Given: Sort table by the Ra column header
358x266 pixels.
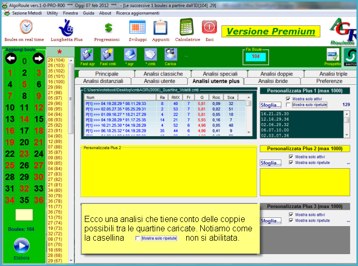Looking at the screenshot, I should (162, 97).
